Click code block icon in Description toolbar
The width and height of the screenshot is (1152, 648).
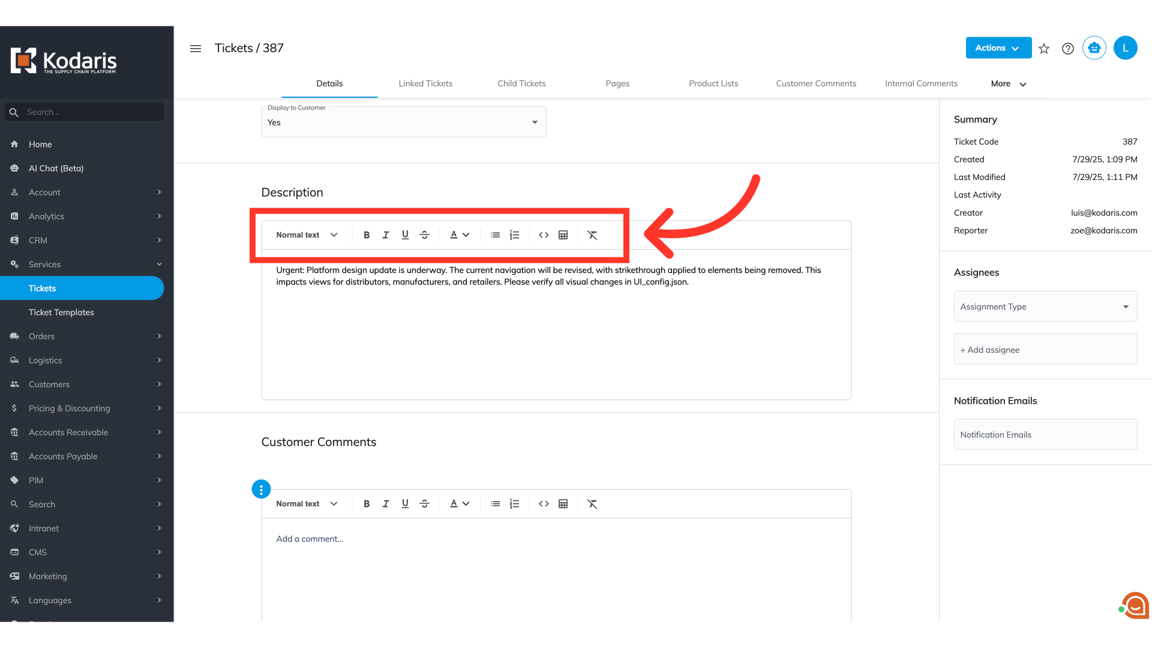coord(544,235)
